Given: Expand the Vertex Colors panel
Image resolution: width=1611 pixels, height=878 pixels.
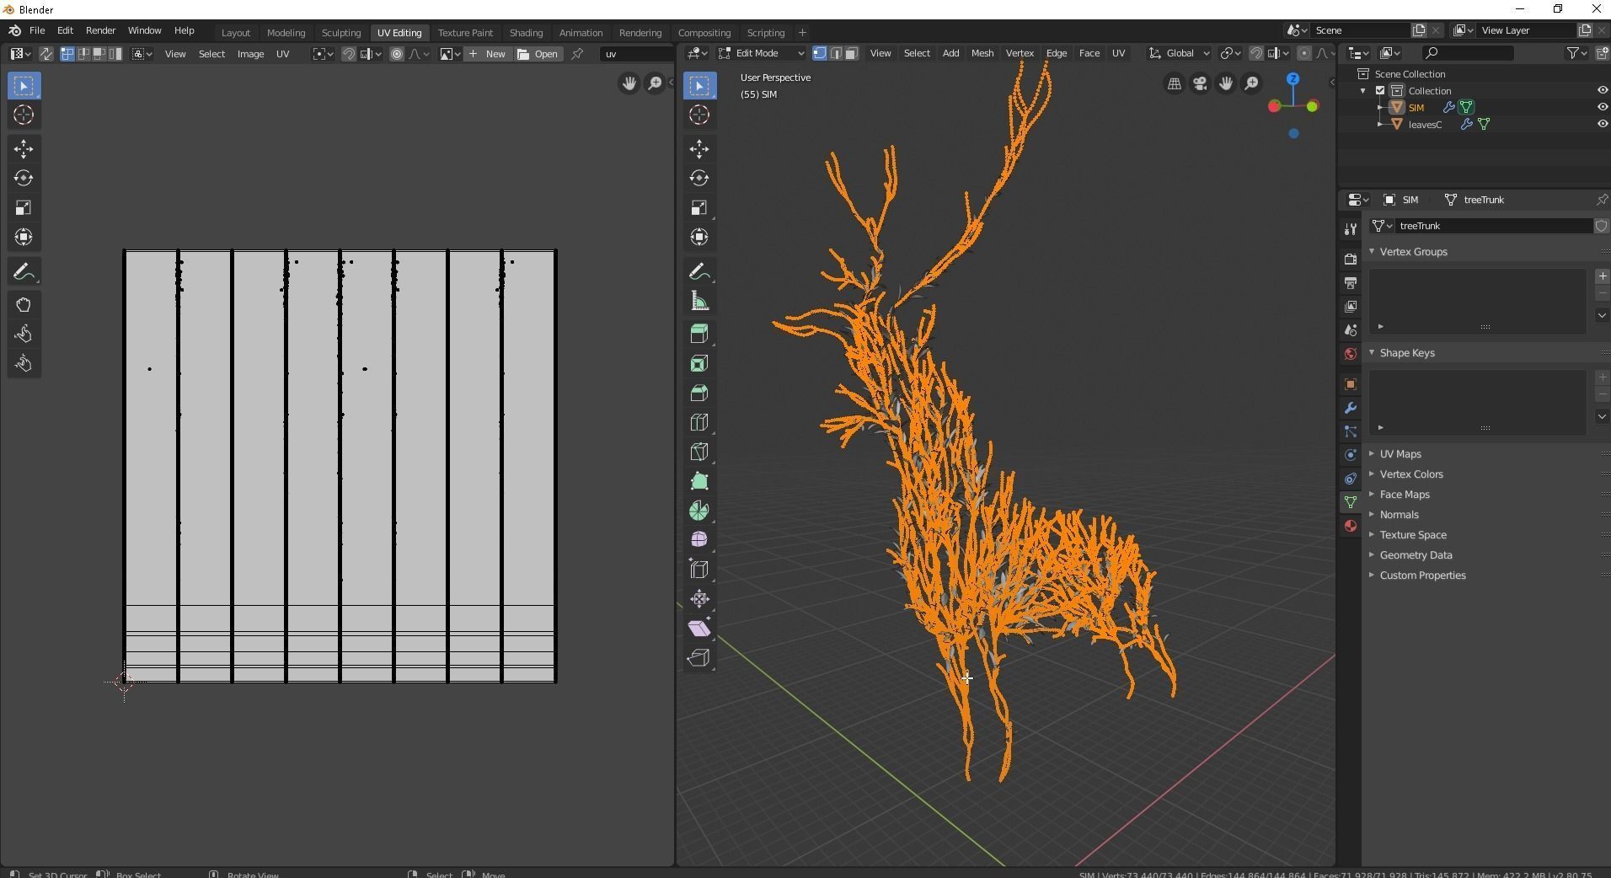Looking at the screenshot, I should (1410, 474).
